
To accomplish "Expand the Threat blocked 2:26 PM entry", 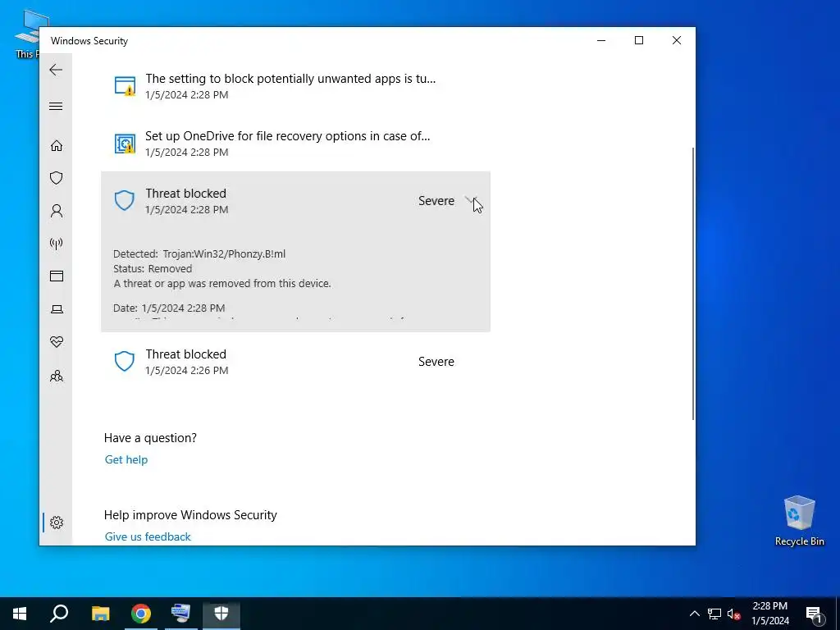I will (x=295, y=362).
